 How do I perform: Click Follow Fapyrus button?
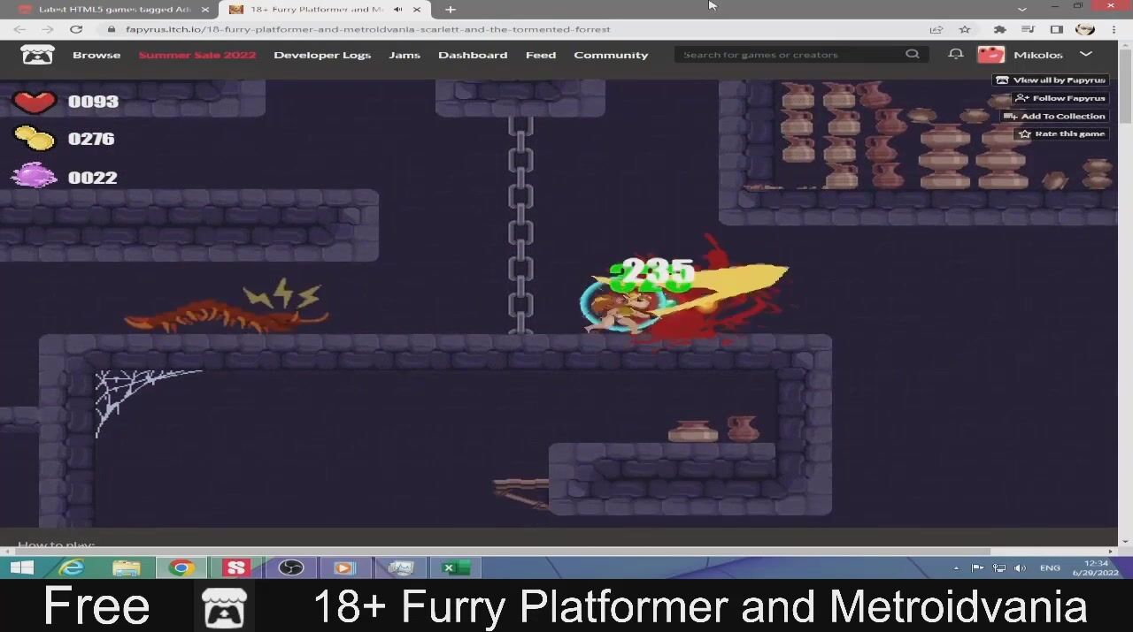(1060, 98)
